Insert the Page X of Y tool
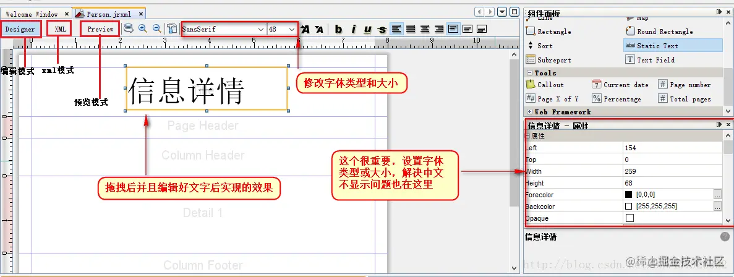 coord(552,99)
